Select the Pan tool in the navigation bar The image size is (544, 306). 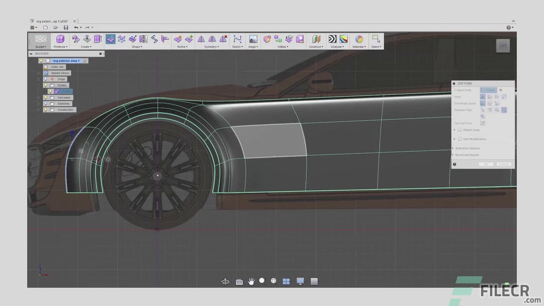251,281
